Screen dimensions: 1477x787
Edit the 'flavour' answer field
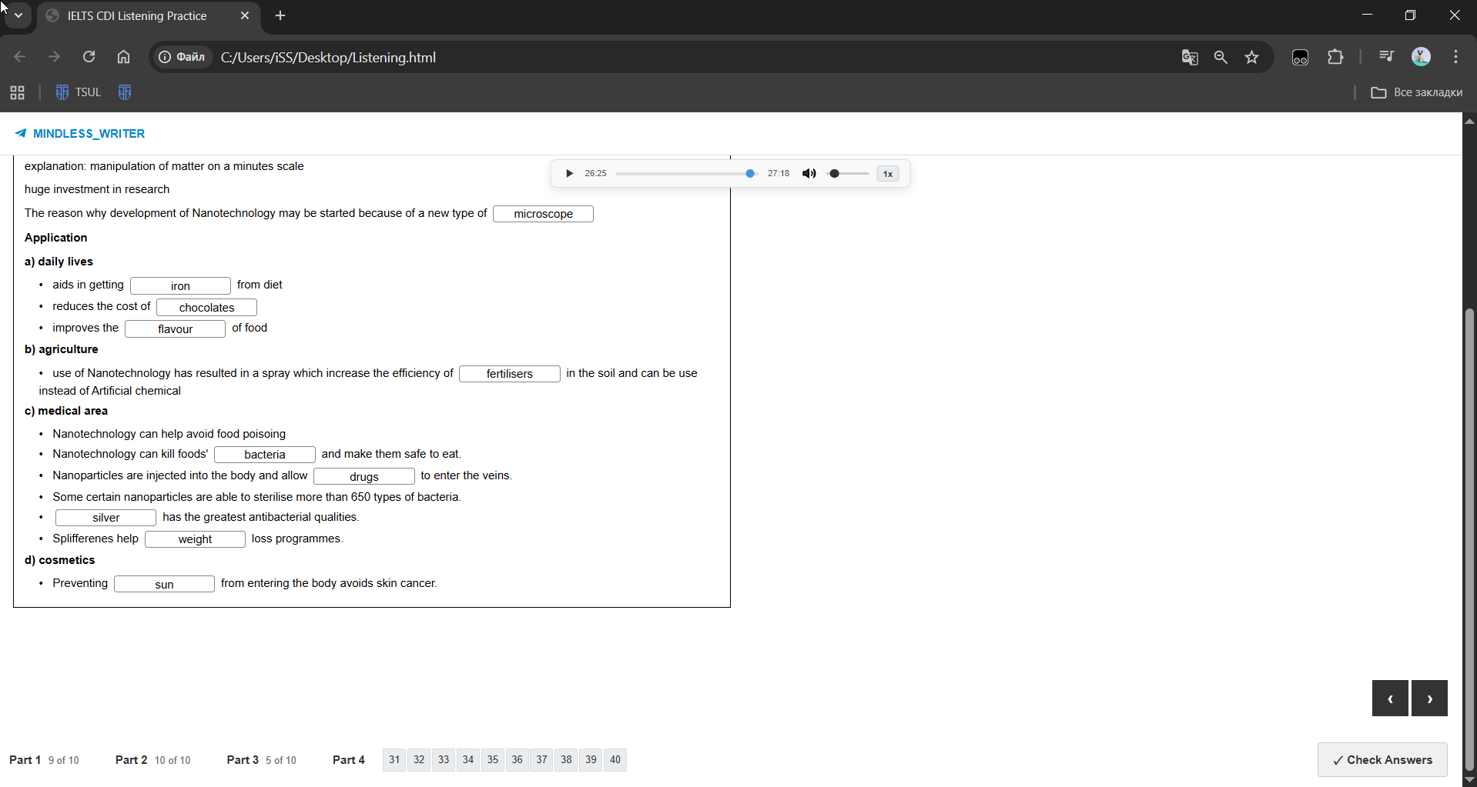[x=175, y=329]
